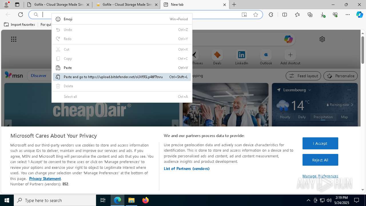Choose Paste and go to bitdefender URL
Screen dimensions: 366x206
[x=122, y=77]
